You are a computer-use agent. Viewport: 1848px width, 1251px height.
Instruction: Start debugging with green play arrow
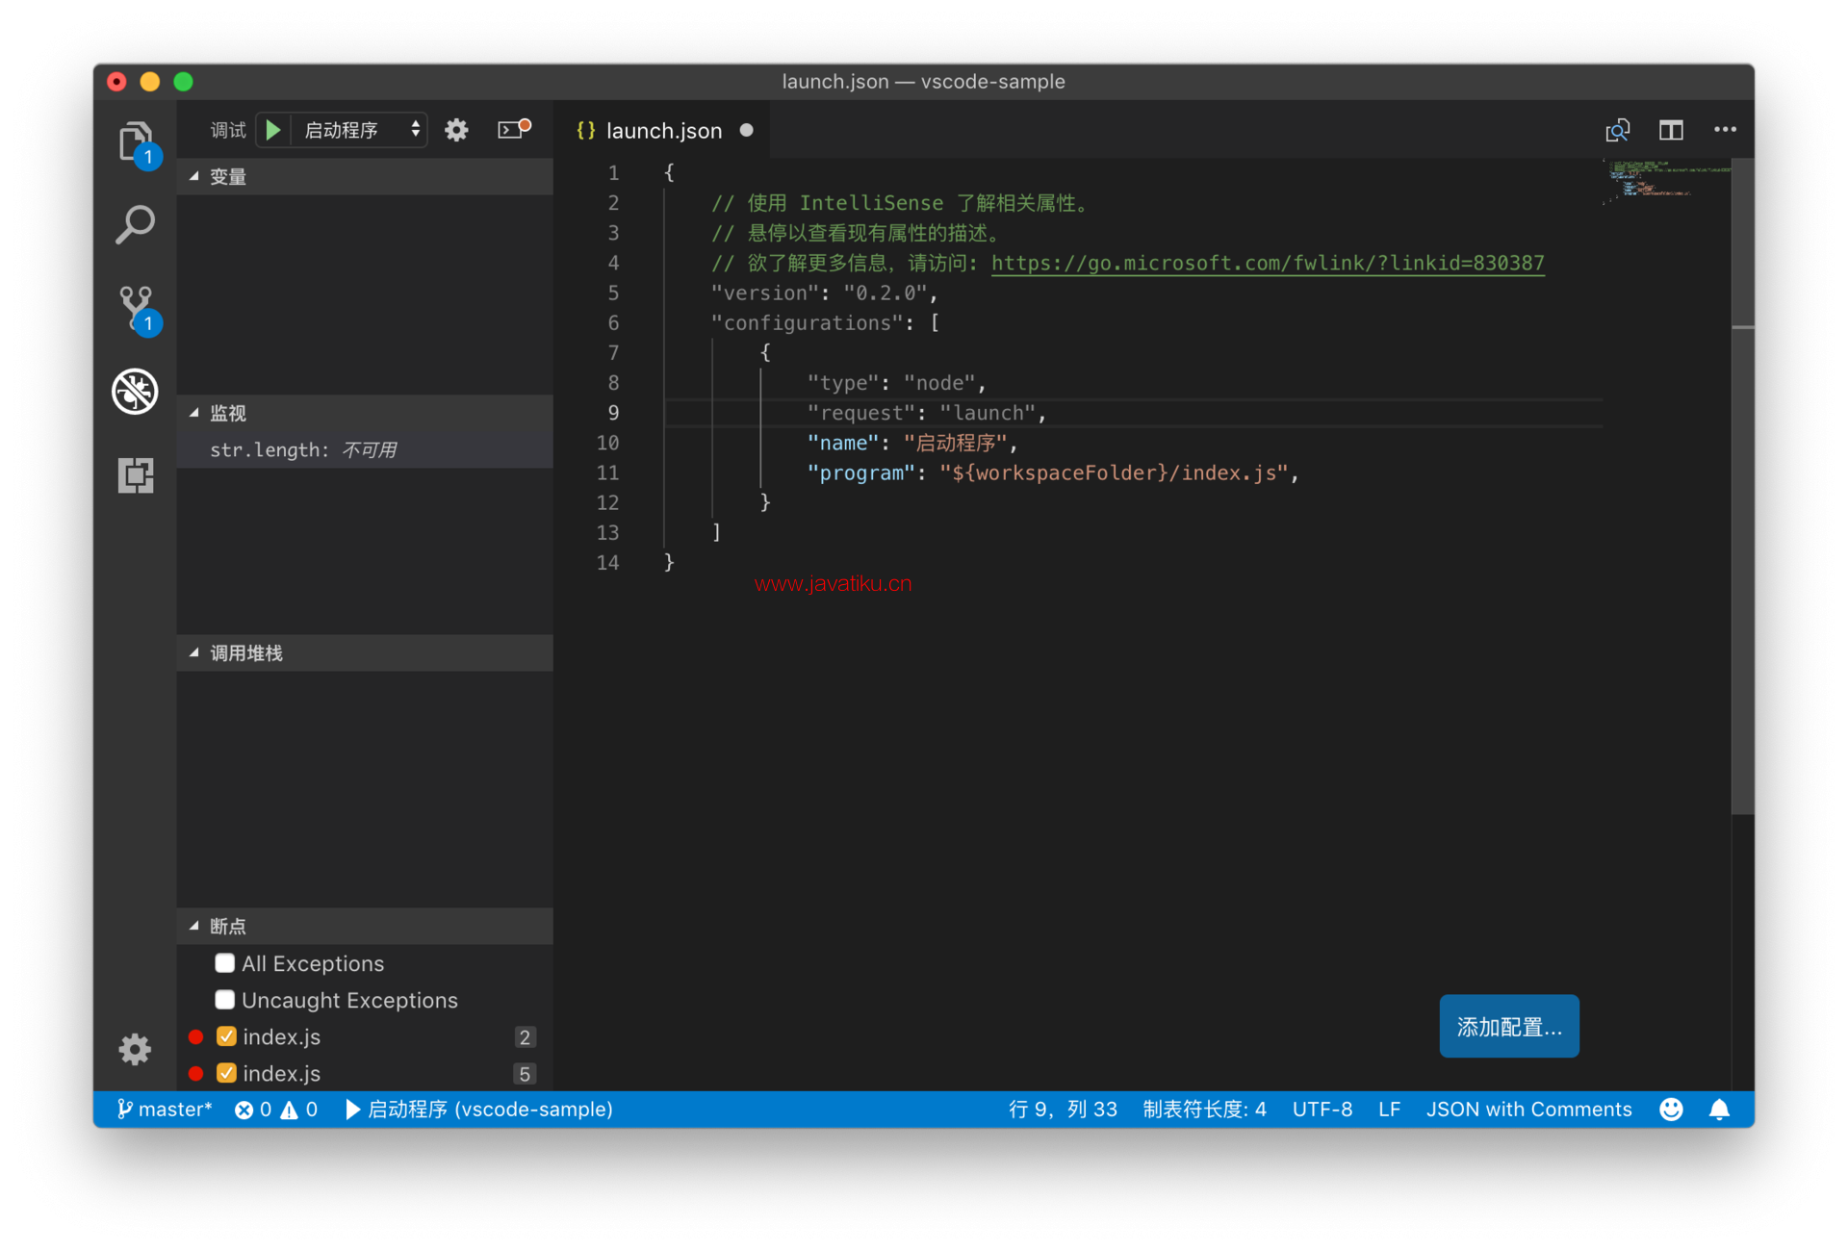pos(273,130)
